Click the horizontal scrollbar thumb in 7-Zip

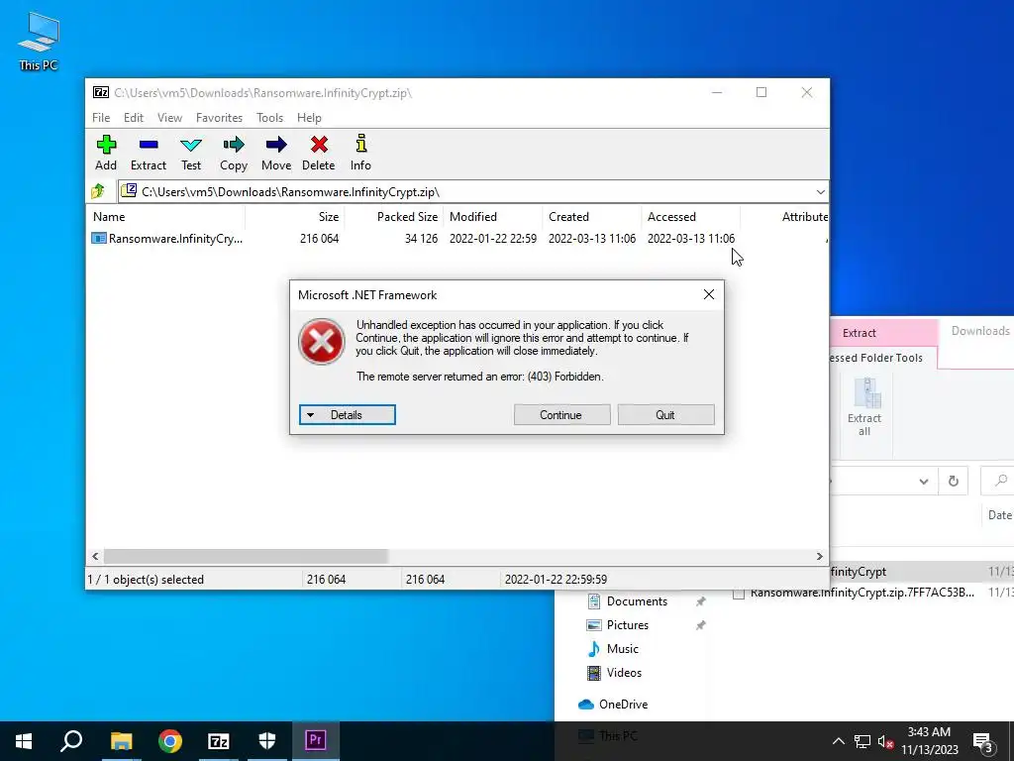(246, 556)
